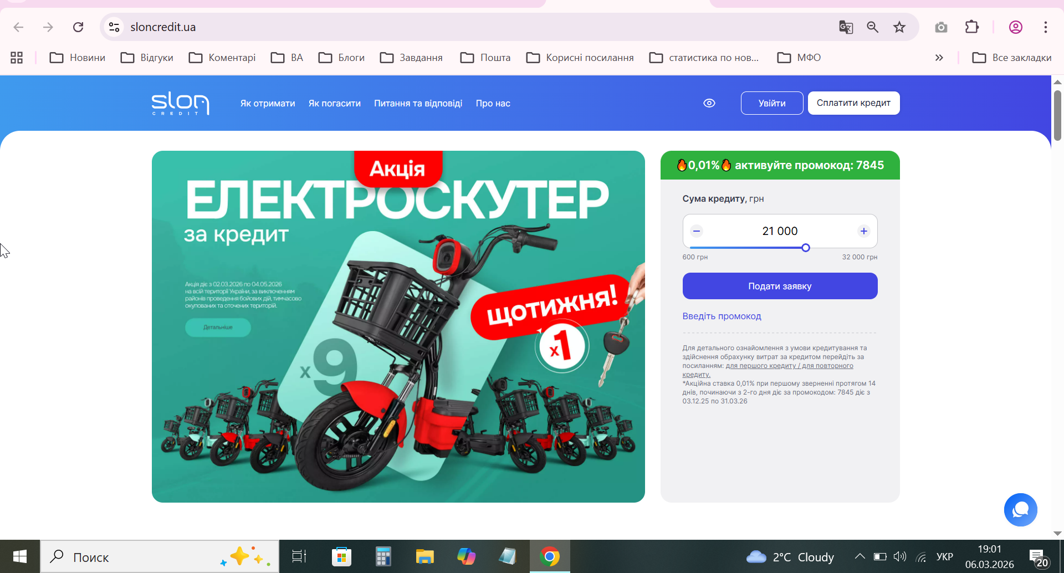Open the Блоги bookmark folder
Image resolution: width=1064 pixels, height=573 pixels.
(341, 58)
